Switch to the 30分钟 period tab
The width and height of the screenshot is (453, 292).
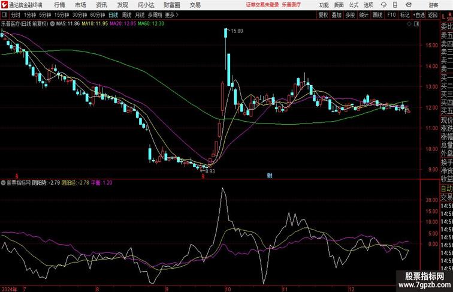click(80, 15)
